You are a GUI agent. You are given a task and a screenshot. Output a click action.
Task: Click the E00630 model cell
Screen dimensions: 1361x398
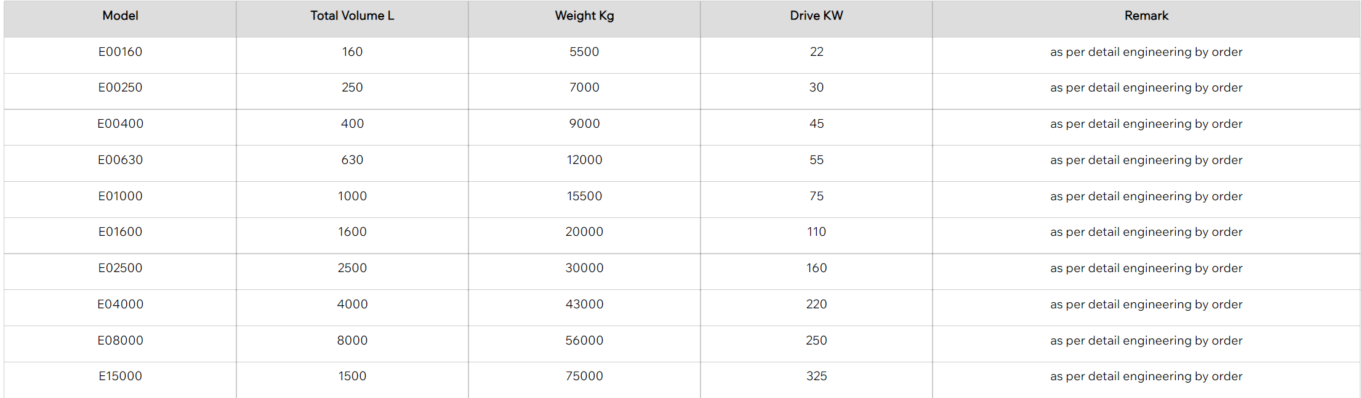tap(120, 160)
